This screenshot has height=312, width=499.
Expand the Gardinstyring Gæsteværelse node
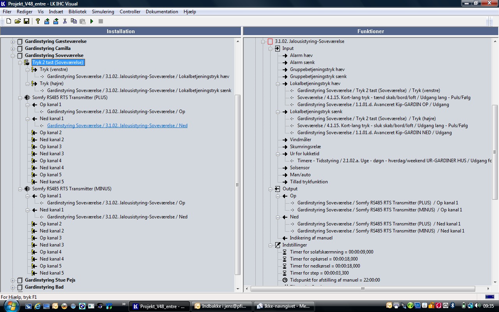(12, 41)
